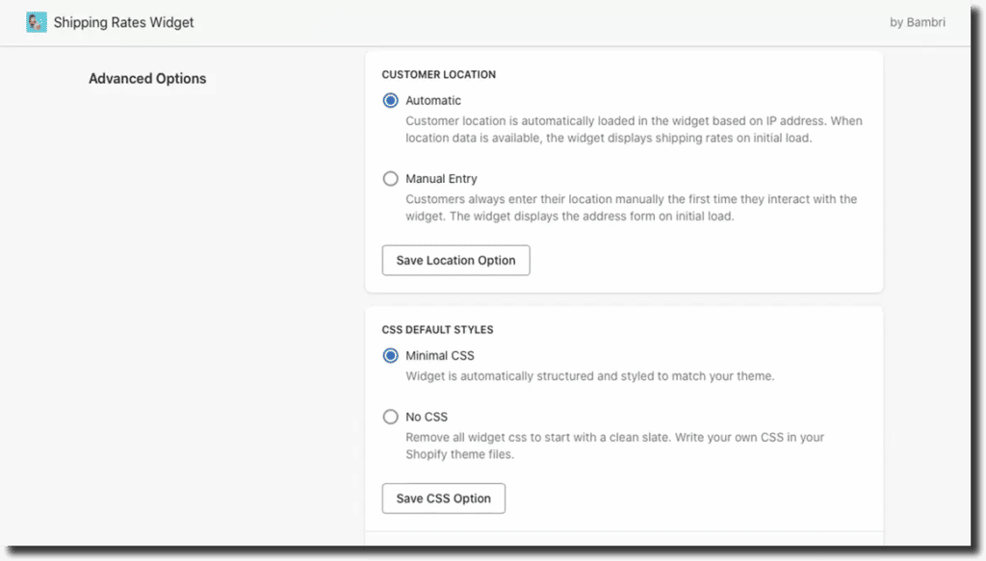Click the by Bambri text
The image size is (986, 561).
(x=917, y=22)
